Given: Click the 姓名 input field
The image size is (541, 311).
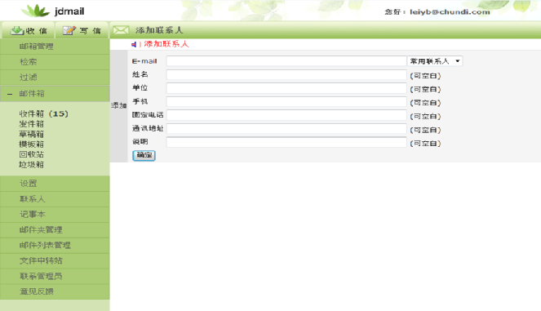Looking at the screenshot, I should point(286,74).
